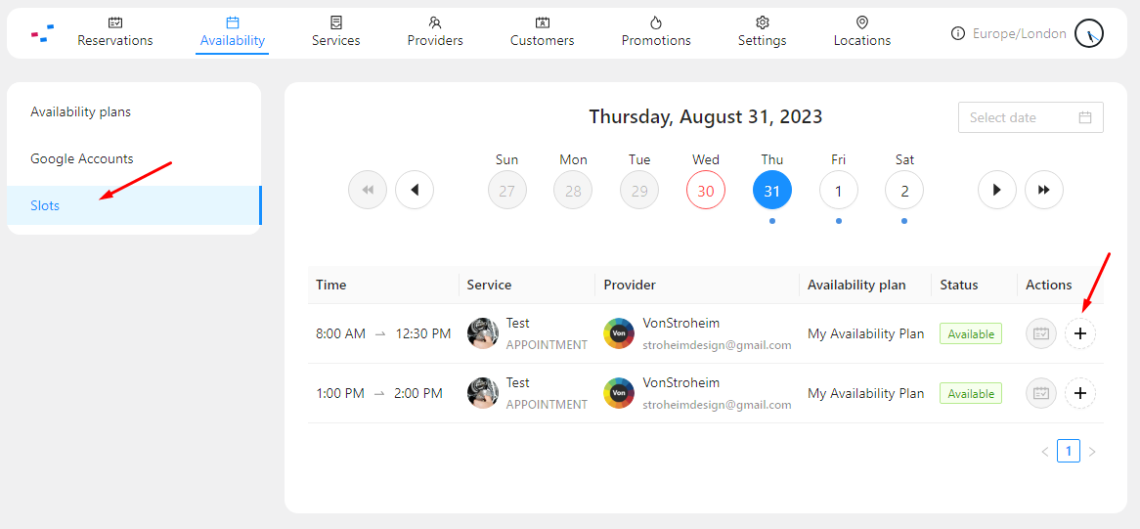Image resolution: width=1140 pixels, height=529 pixels.
Task: Click plus action button in 1:00 PM row
Action: click(1080, 393)
